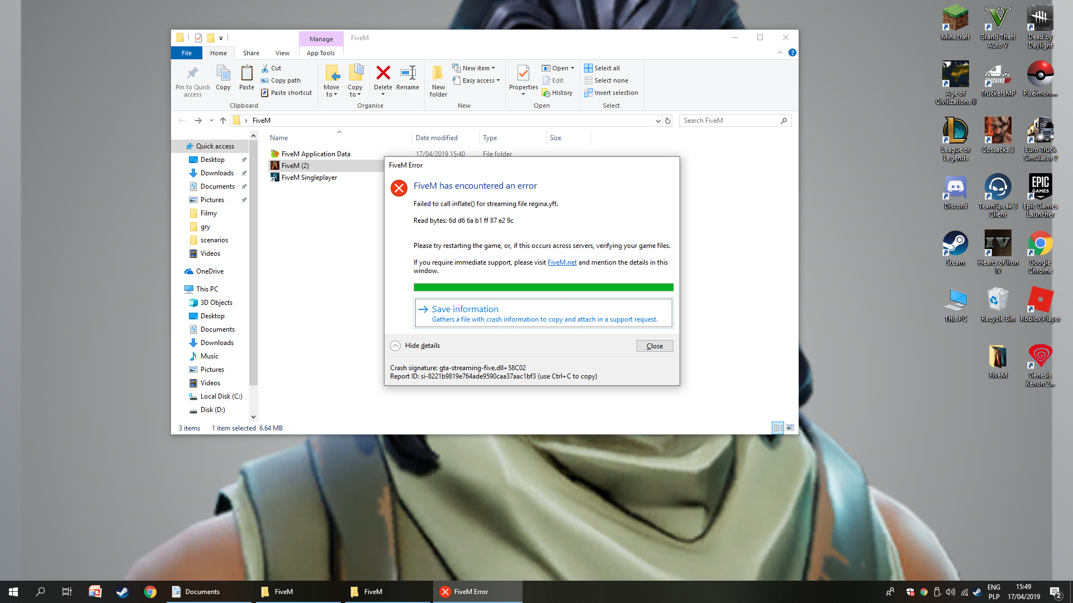
Task: Open Google Chrome from the taskbar
Action: [150, 592]
